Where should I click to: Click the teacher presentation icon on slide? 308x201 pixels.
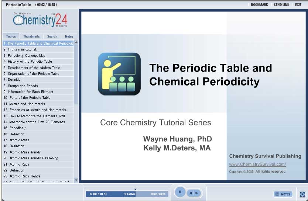119,74
